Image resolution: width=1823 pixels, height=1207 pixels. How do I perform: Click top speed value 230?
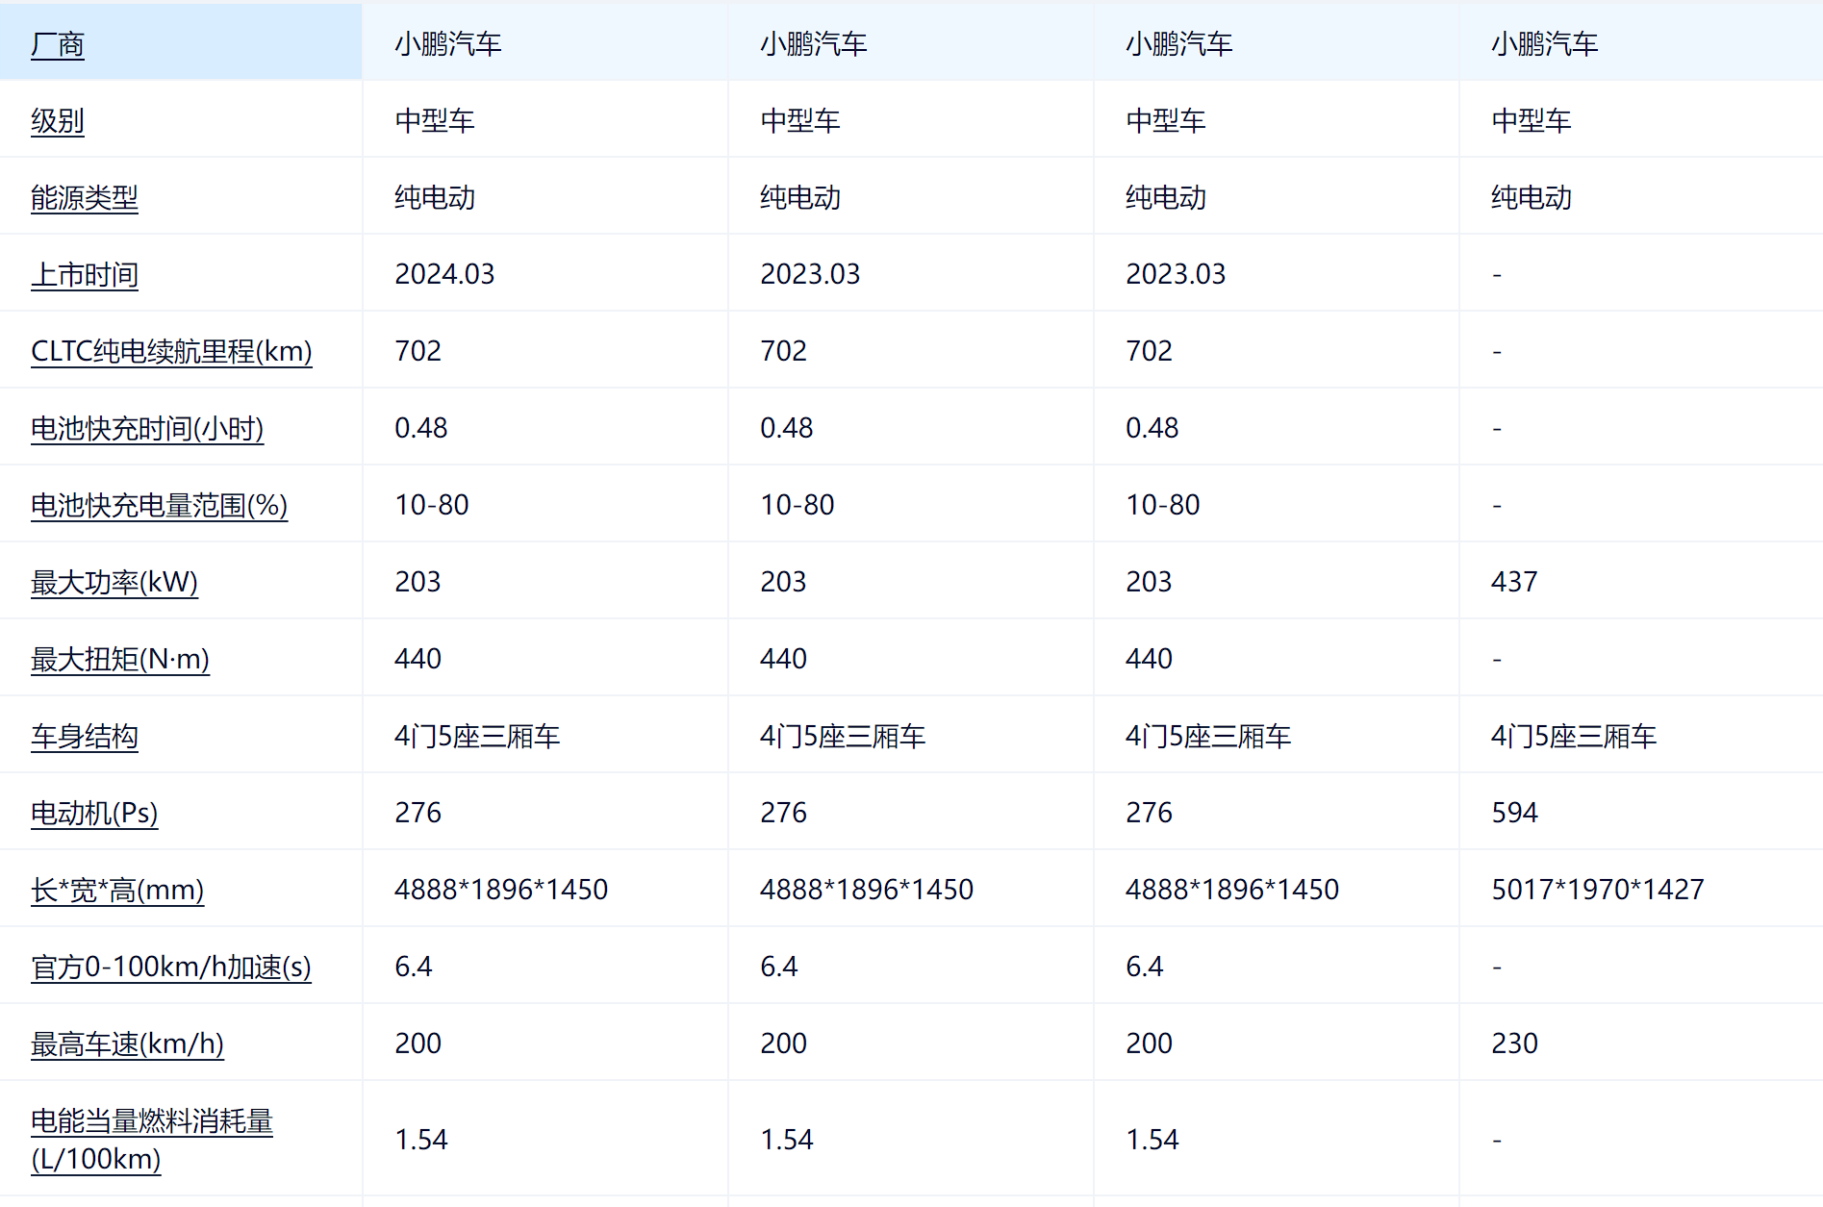click(1514, 1044)
